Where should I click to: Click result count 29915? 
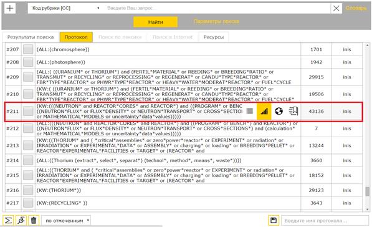(x=316, y=77)
